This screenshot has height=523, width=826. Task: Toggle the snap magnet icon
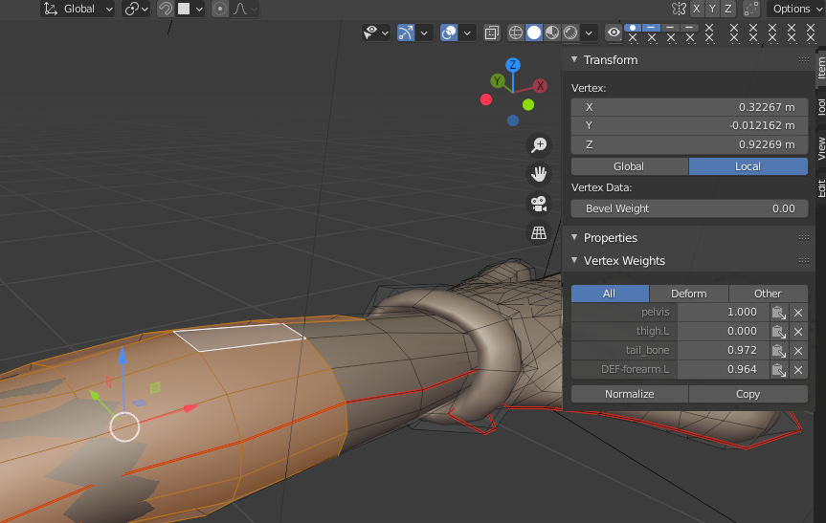coord(166,9)
